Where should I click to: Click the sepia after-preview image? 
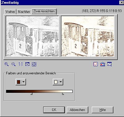point(88,36)
